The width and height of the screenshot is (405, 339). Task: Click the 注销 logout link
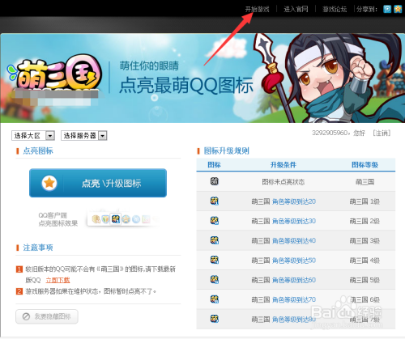382,133
